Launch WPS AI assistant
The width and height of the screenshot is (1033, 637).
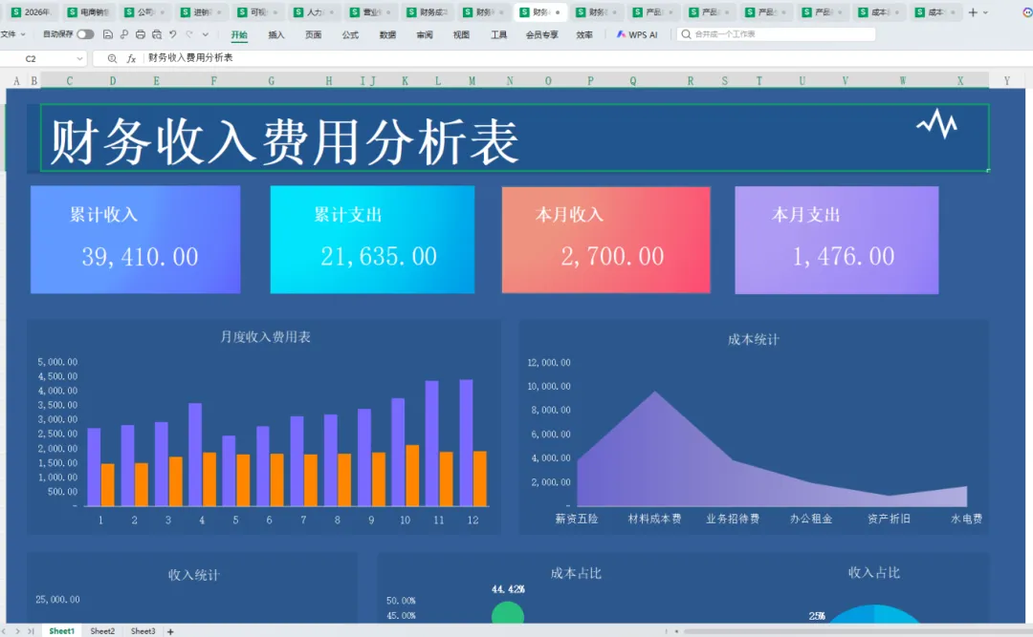(637, 35)
